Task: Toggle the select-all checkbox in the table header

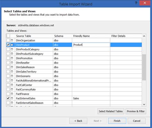Action: (8, 36)
